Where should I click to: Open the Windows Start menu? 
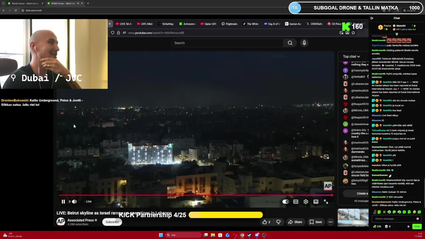161,235
